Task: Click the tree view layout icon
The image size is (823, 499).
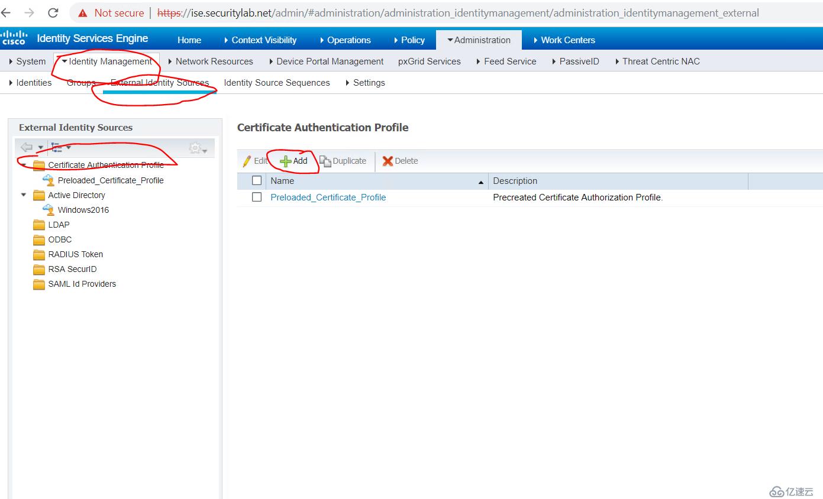Action: 57,147
